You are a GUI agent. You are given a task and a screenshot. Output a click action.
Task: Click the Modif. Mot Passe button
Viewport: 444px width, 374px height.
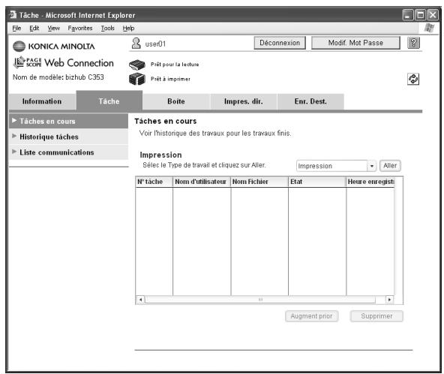[x=355, y=43]
